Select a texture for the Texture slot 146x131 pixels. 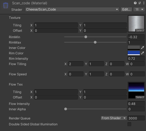[x=140, y=31]
